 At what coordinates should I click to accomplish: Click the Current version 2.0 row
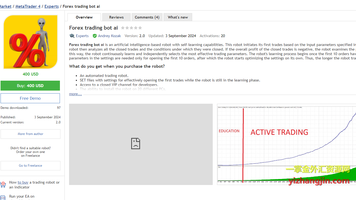[x=30, y=122]
